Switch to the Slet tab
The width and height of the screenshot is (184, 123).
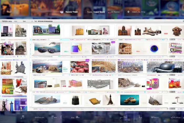coord(24,21)
